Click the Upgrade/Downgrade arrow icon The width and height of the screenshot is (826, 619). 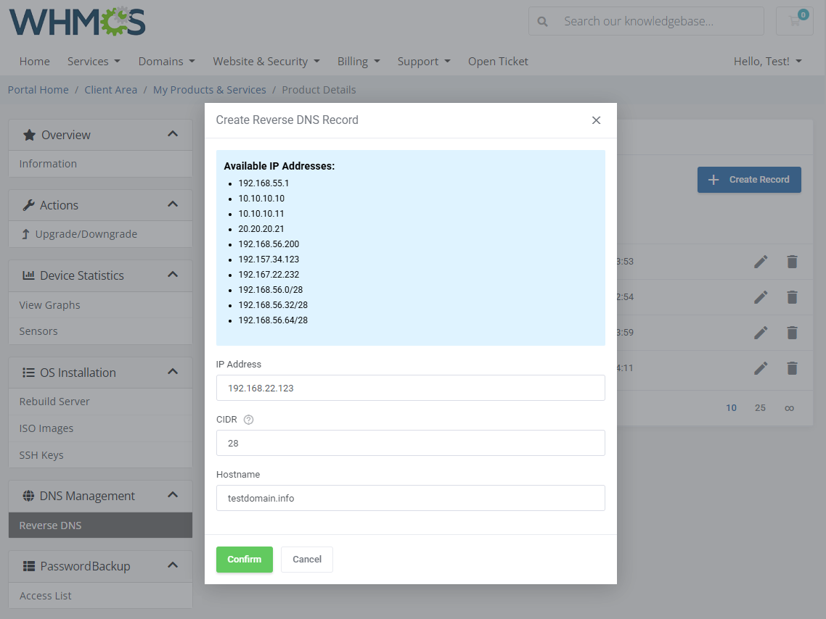pyautogui.click(x=27, y=233)
